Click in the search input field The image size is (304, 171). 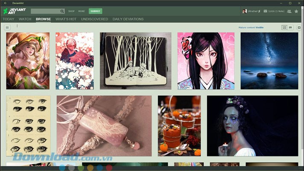[45, 12]
